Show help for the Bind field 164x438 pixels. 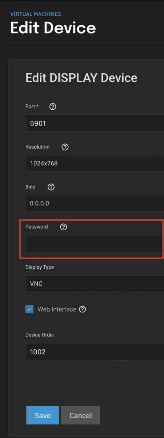pos(51,187)
